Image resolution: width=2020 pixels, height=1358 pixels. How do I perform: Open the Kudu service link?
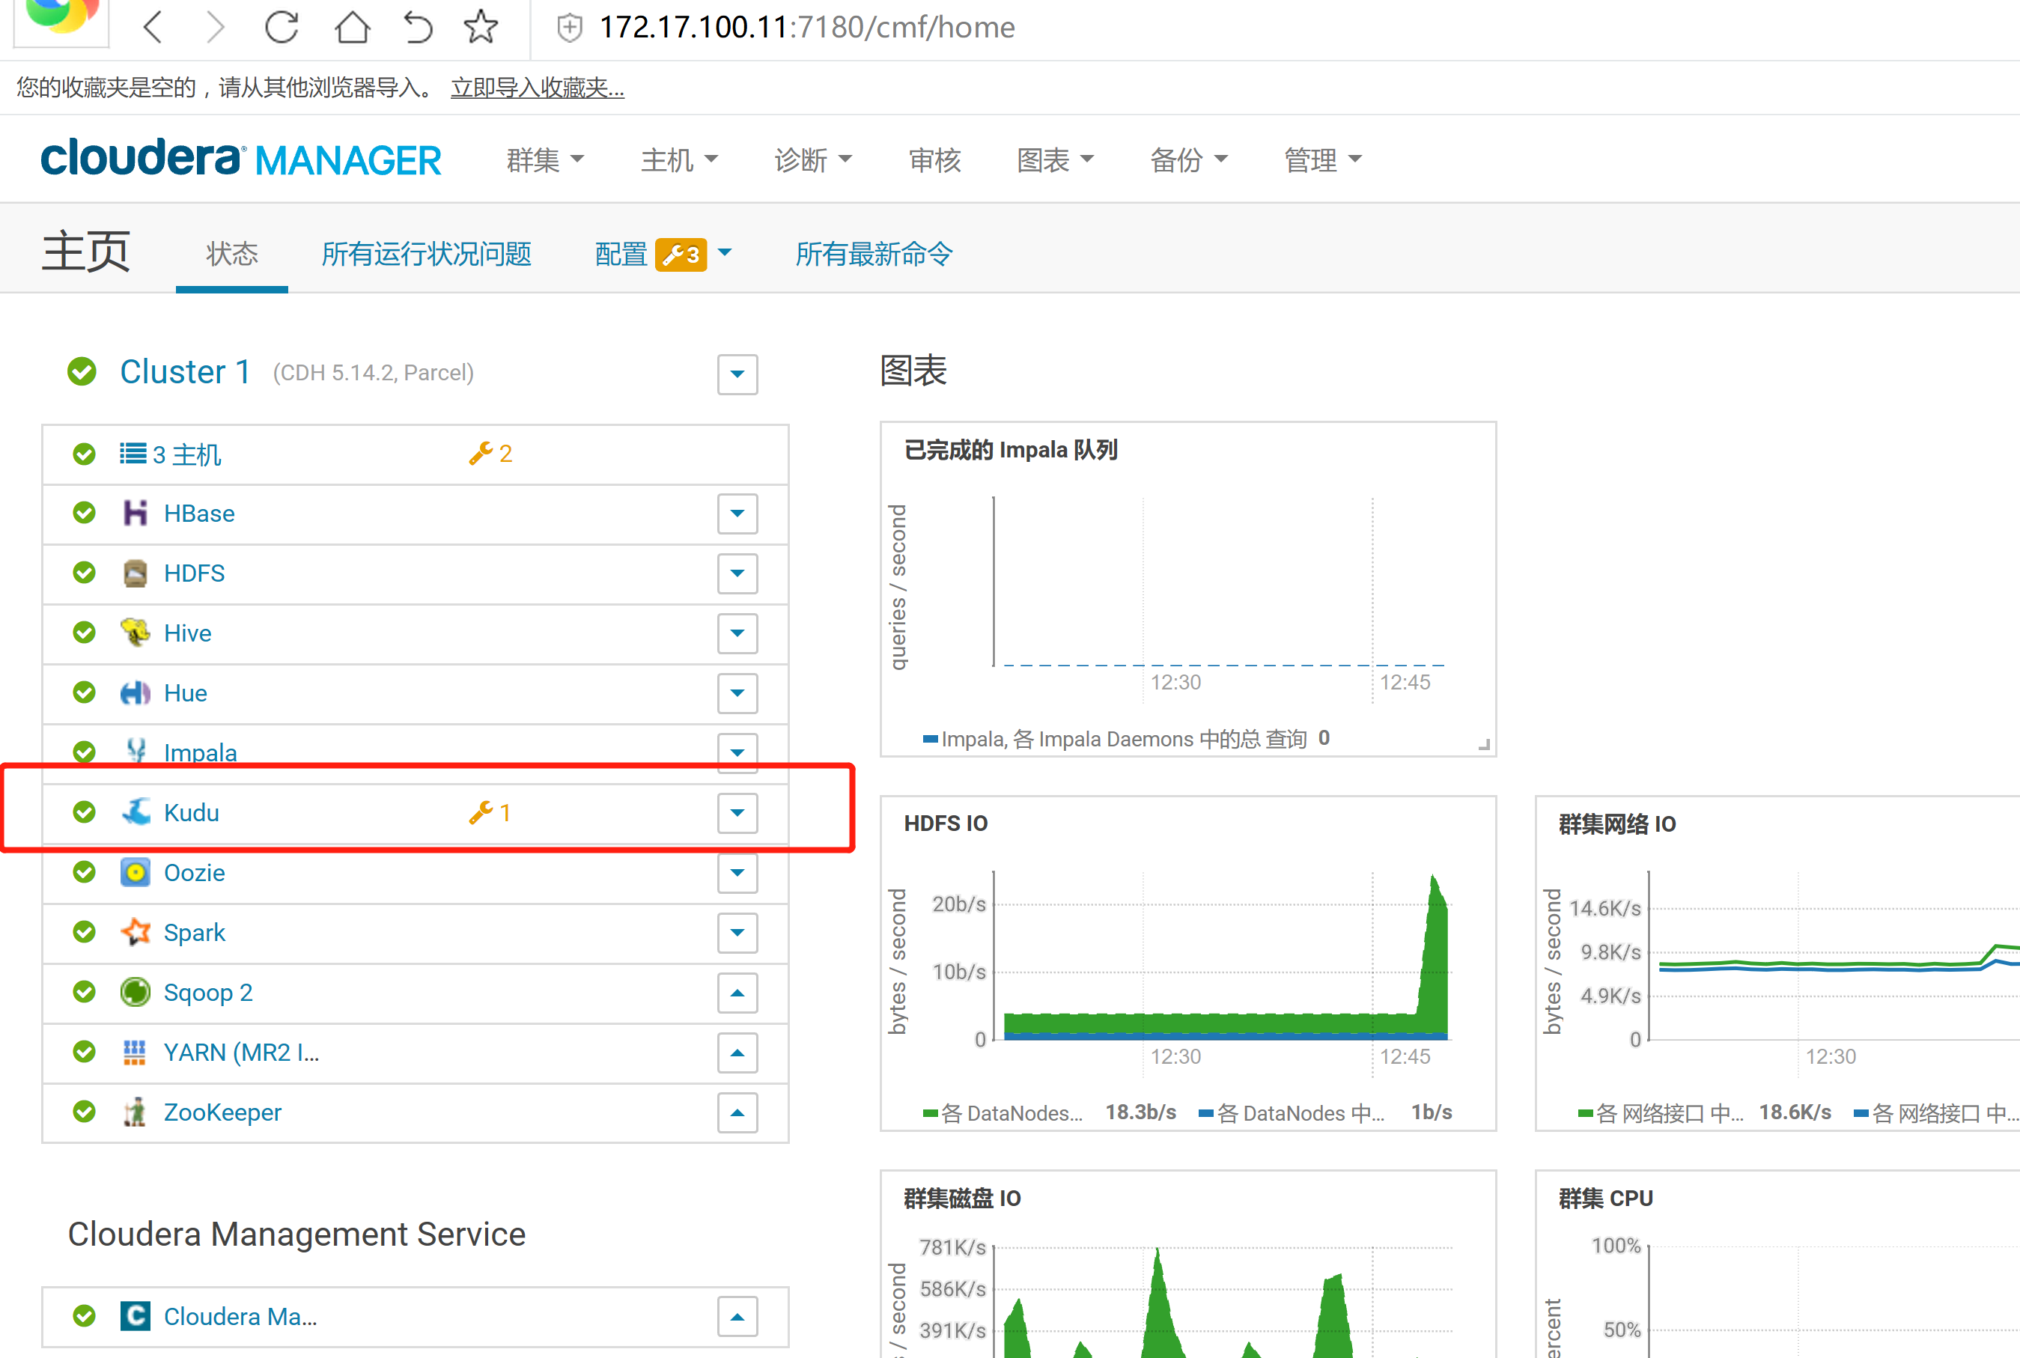point(192,812)
